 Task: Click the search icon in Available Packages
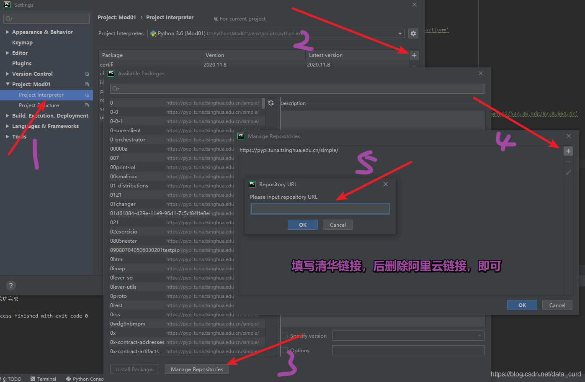[x=116, y=89]
